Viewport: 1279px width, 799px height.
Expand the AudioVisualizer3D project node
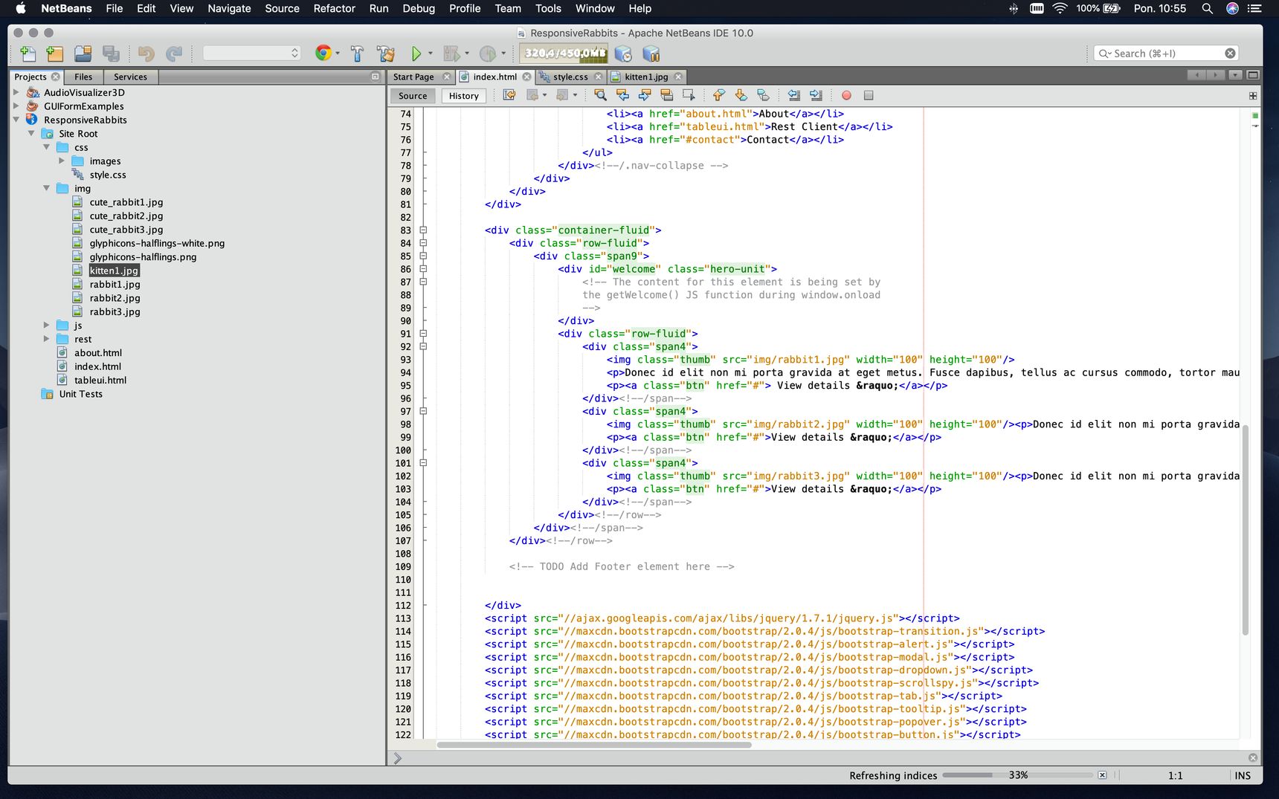click(x=16, y=92)
